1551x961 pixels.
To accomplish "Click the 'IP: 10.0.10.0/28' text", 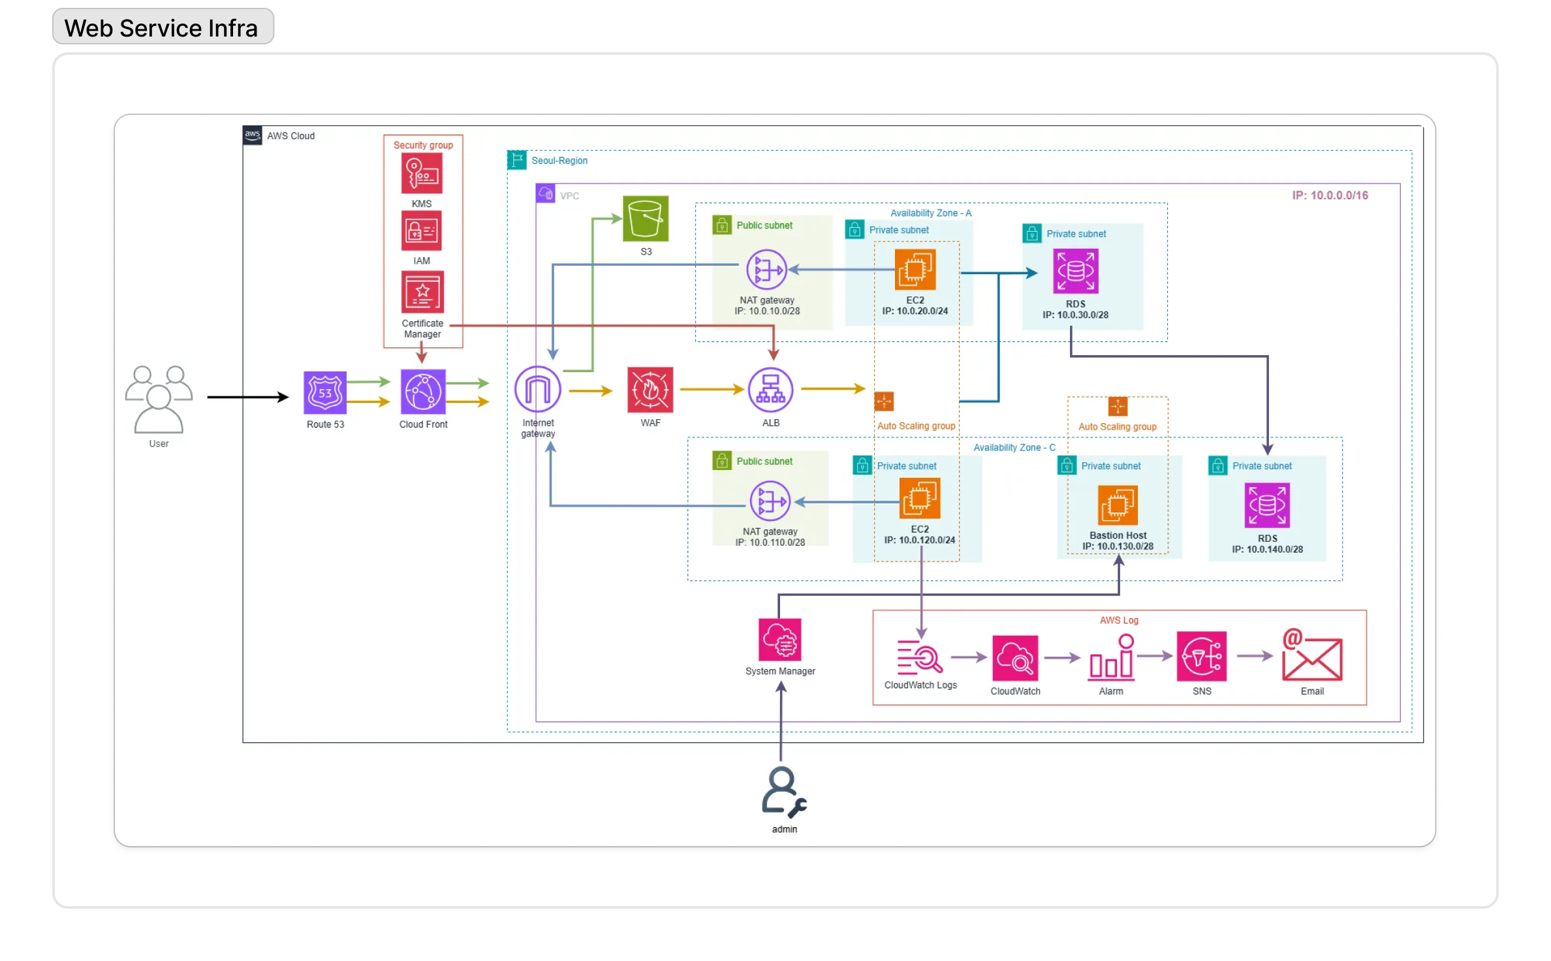I will 767,311.
